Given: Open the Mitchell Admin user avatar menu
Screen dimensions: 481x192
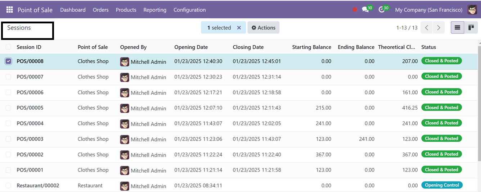Looking at the screenshot, I should click(x=472, y=10).
